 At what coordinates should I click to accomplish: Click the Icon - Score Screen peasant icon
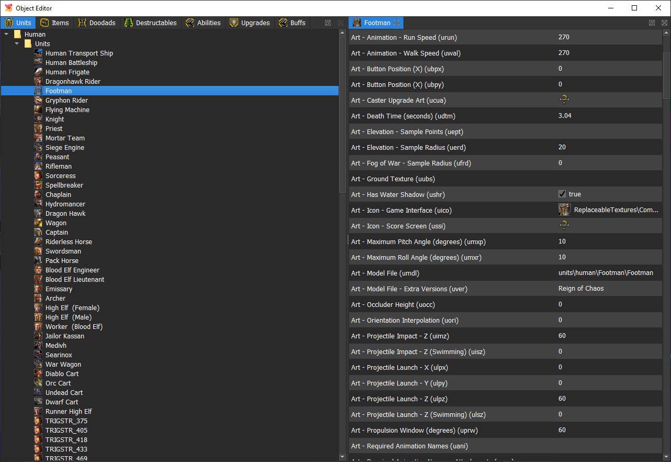click(x=564, y=225)
